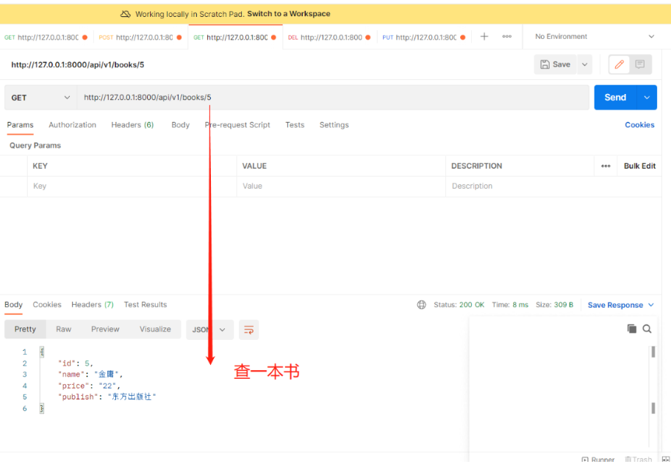Open the tab overflow three-dots menu
The width and height of the screenshot is (671, 464).
[507, 37]
